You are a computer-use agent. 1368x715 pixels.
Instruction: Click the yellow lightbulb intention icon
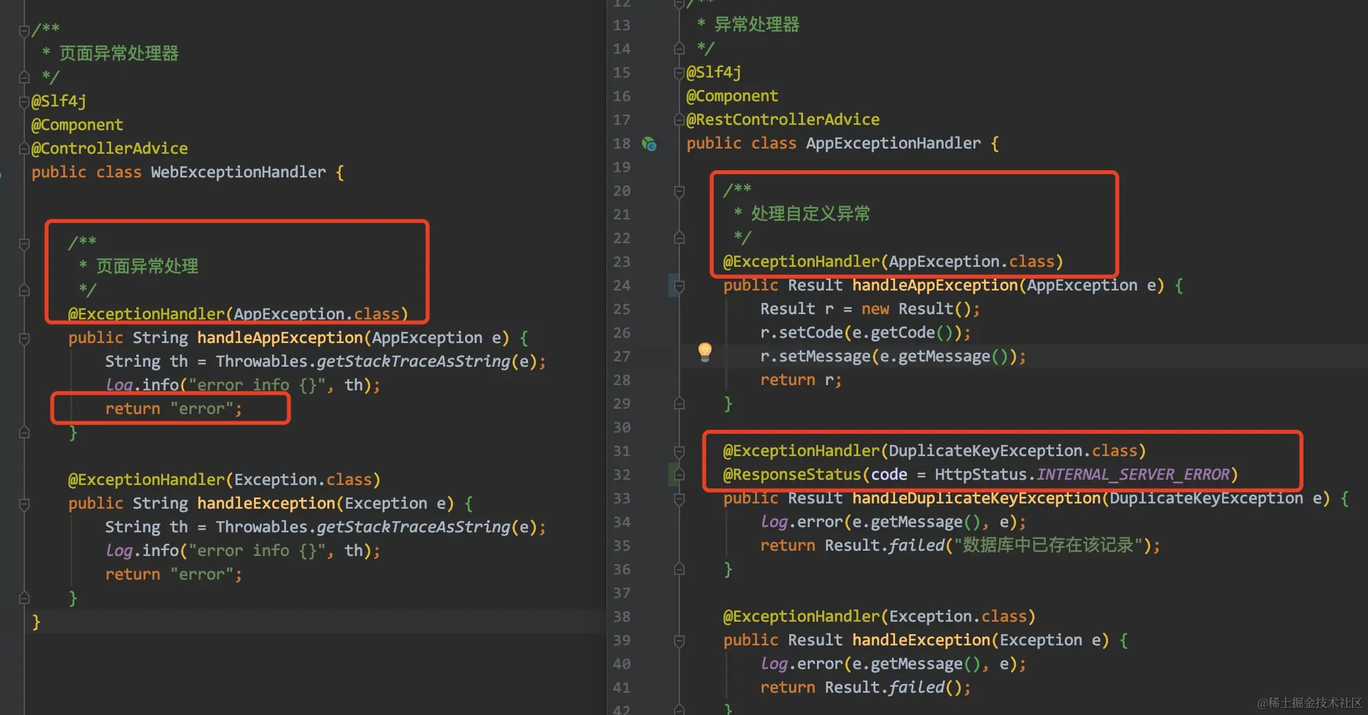tap(704, 352)
